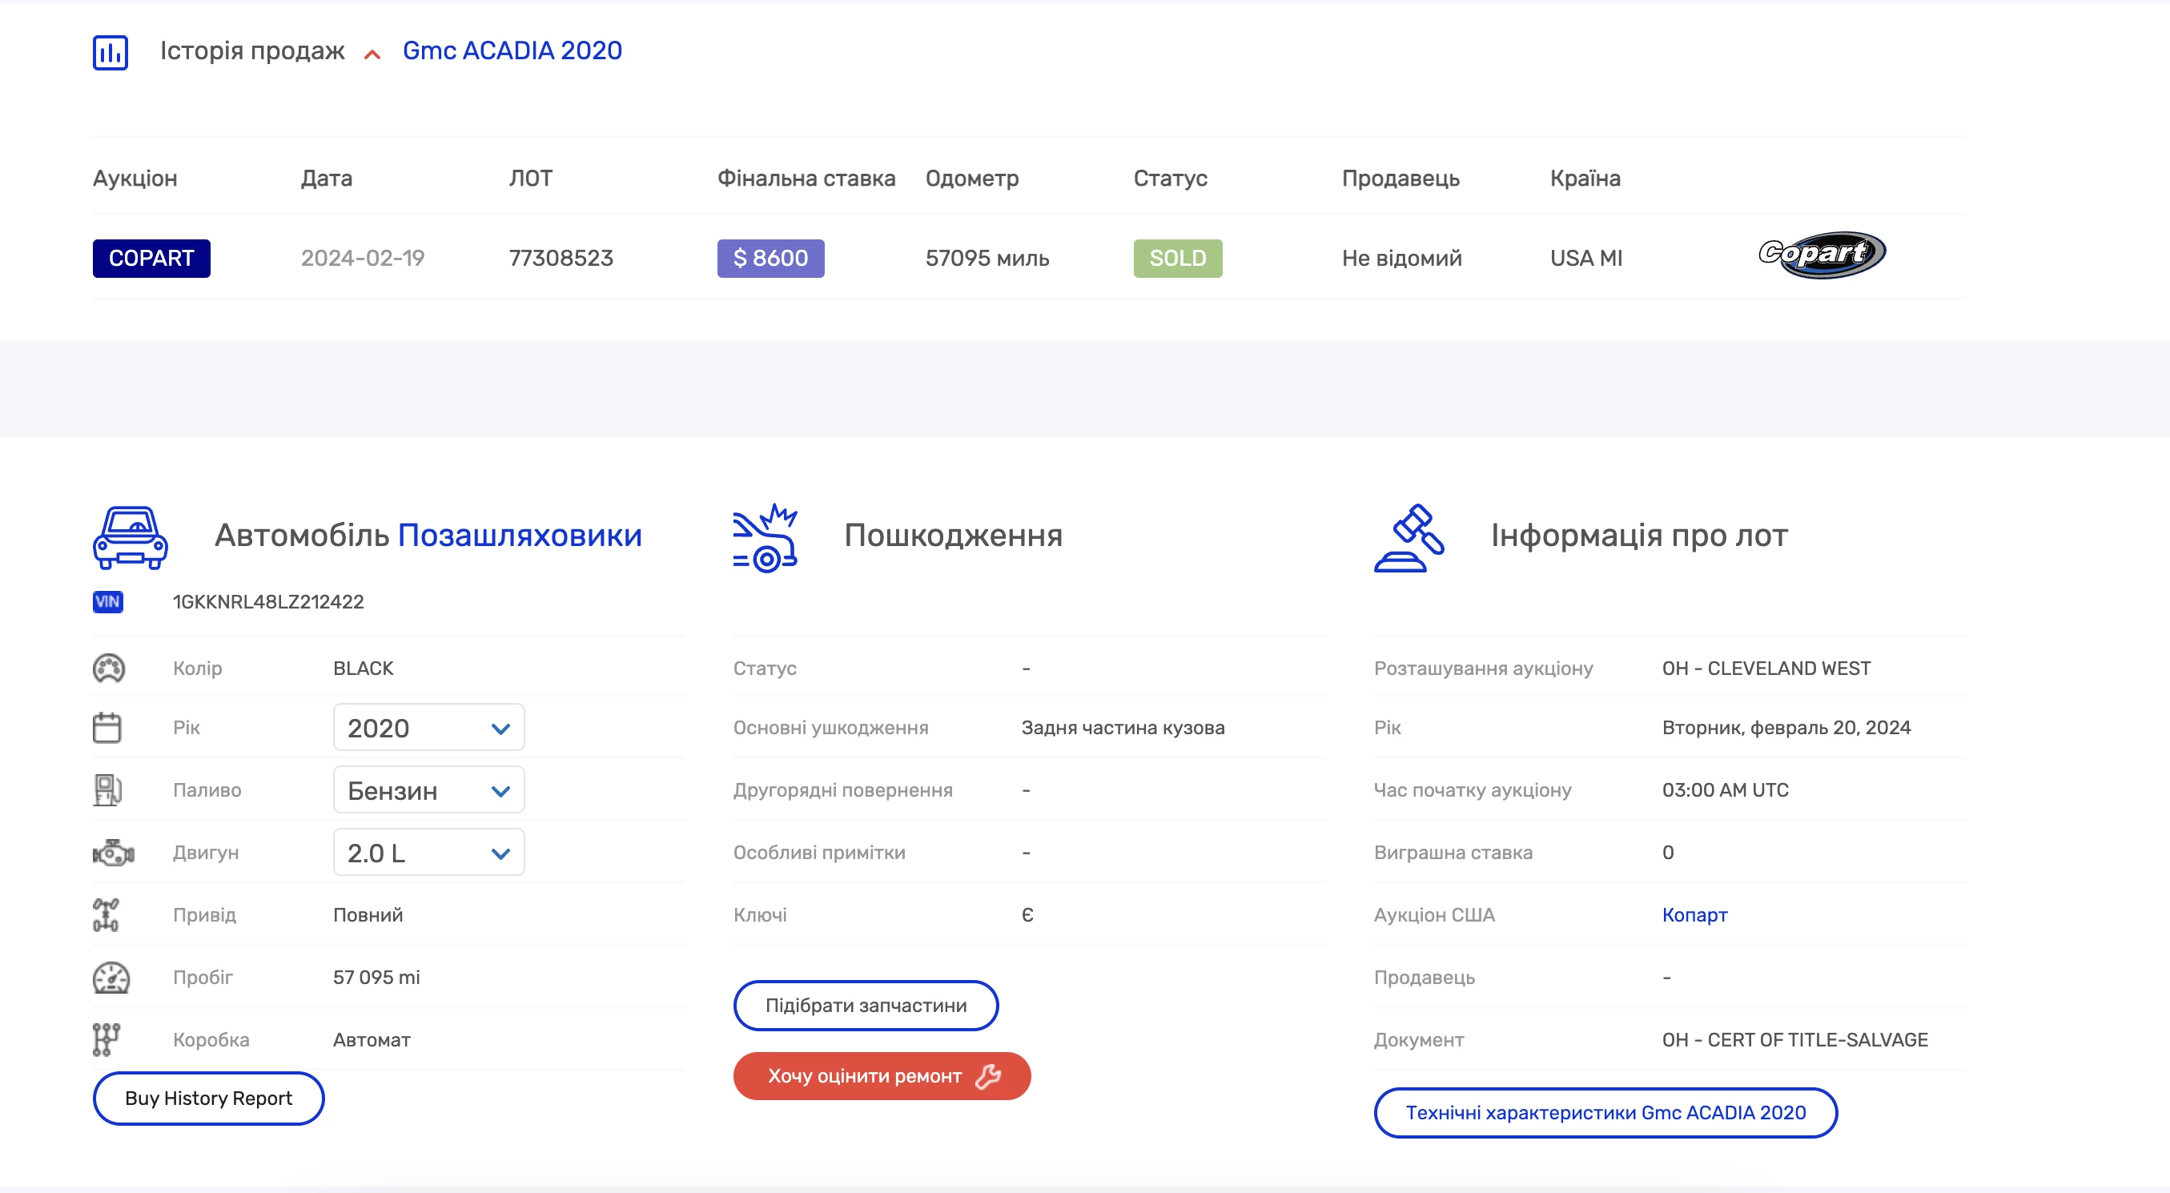2170x1193 pixels.
Task: Click the drivetrain icon next to Привід
Action: click(x=107, y=914)
